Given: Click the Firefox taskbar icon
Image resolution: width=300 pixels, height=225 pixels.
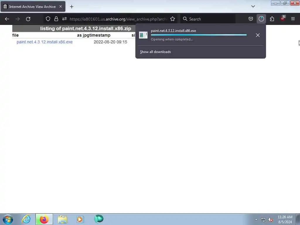Looking at the screenshot, I should 44,219.
